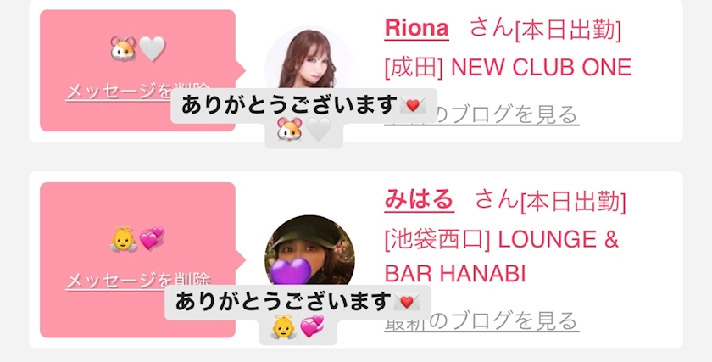The image size is (712, 362).
Task: Click the upper ありがとうございます caption overlay
Action: coord(303,106)
